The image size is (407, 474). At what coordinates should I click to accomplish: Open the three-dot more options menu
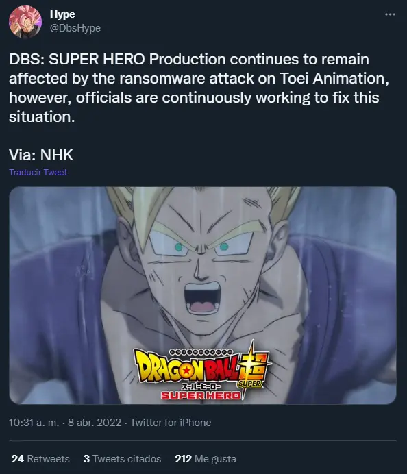pos(390,14)
